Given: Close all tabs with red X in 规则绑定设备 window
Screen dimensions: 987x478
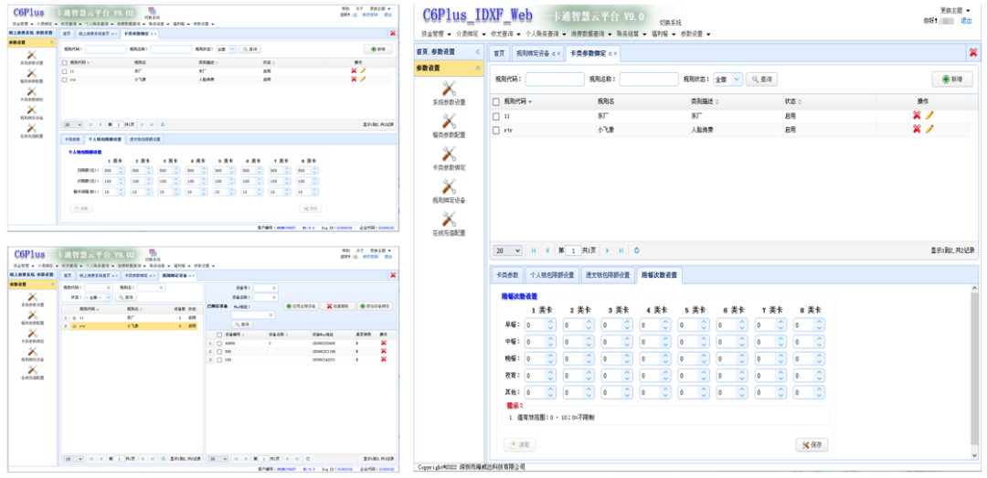Looking at the screenshot, I should point(393,275).
